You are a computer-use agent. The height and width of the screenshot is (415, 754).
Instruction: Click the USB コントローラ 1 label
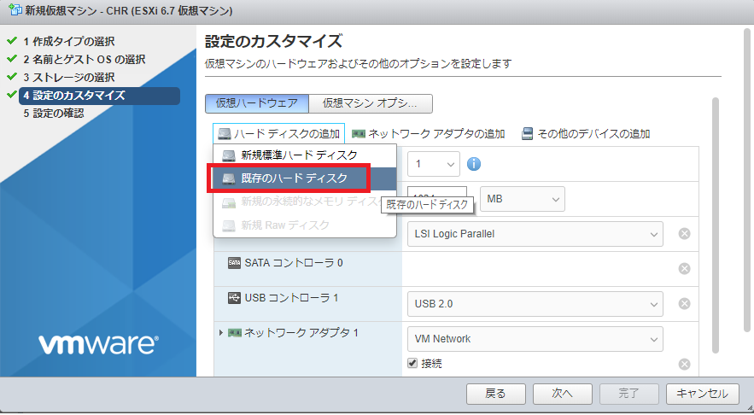291,298
